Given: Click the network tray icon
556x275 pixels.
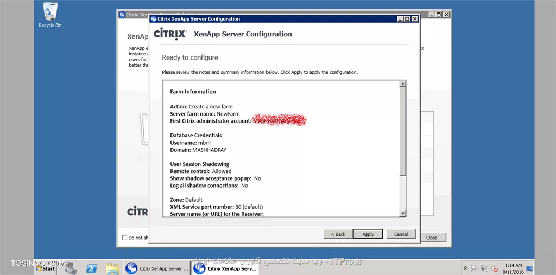Looking at the screenshot, I should [x=485, y=269].
